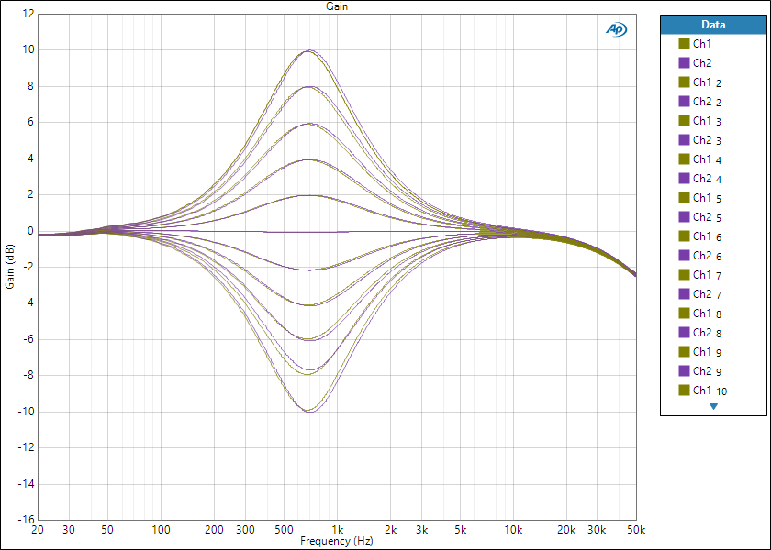Select the Ch1 6 legend entry text
This screenshot has width=771, height=550.
point(707,236)
